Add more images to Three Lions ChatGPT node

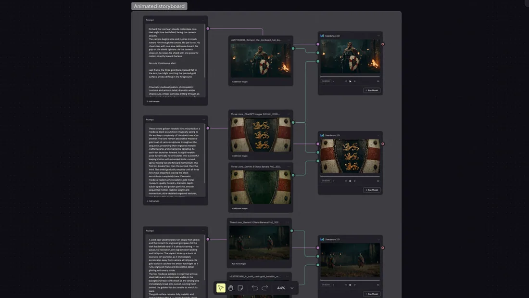(x=239, y=156)
